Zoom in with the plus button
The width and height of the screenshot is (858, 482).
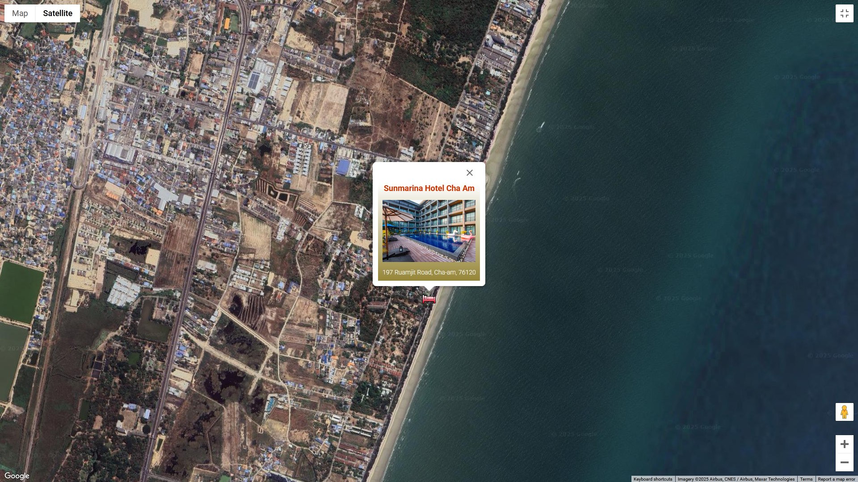point(844,444)
